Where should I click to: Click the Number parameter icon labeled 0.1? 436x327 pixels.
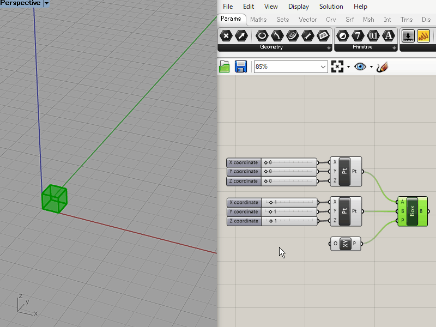click(x=373, y=36)
